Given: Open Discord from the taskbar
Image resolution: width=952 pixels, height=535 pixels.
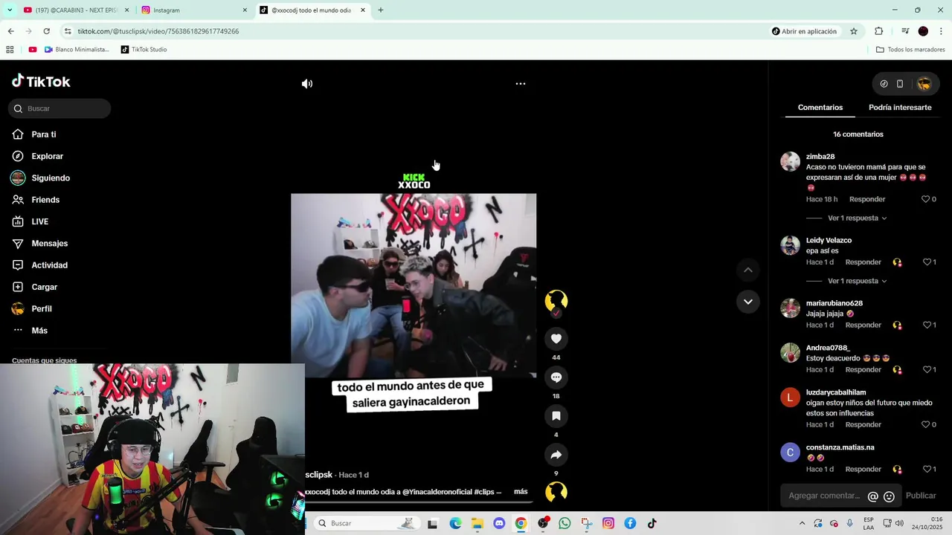Looking at the screenshot, I should click(499, 523).
